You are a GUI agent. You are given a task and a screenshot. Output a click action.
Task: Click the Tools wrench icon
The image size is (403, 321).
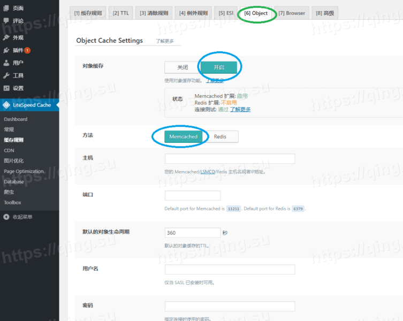pyautogui.click(x=6, y=75)
